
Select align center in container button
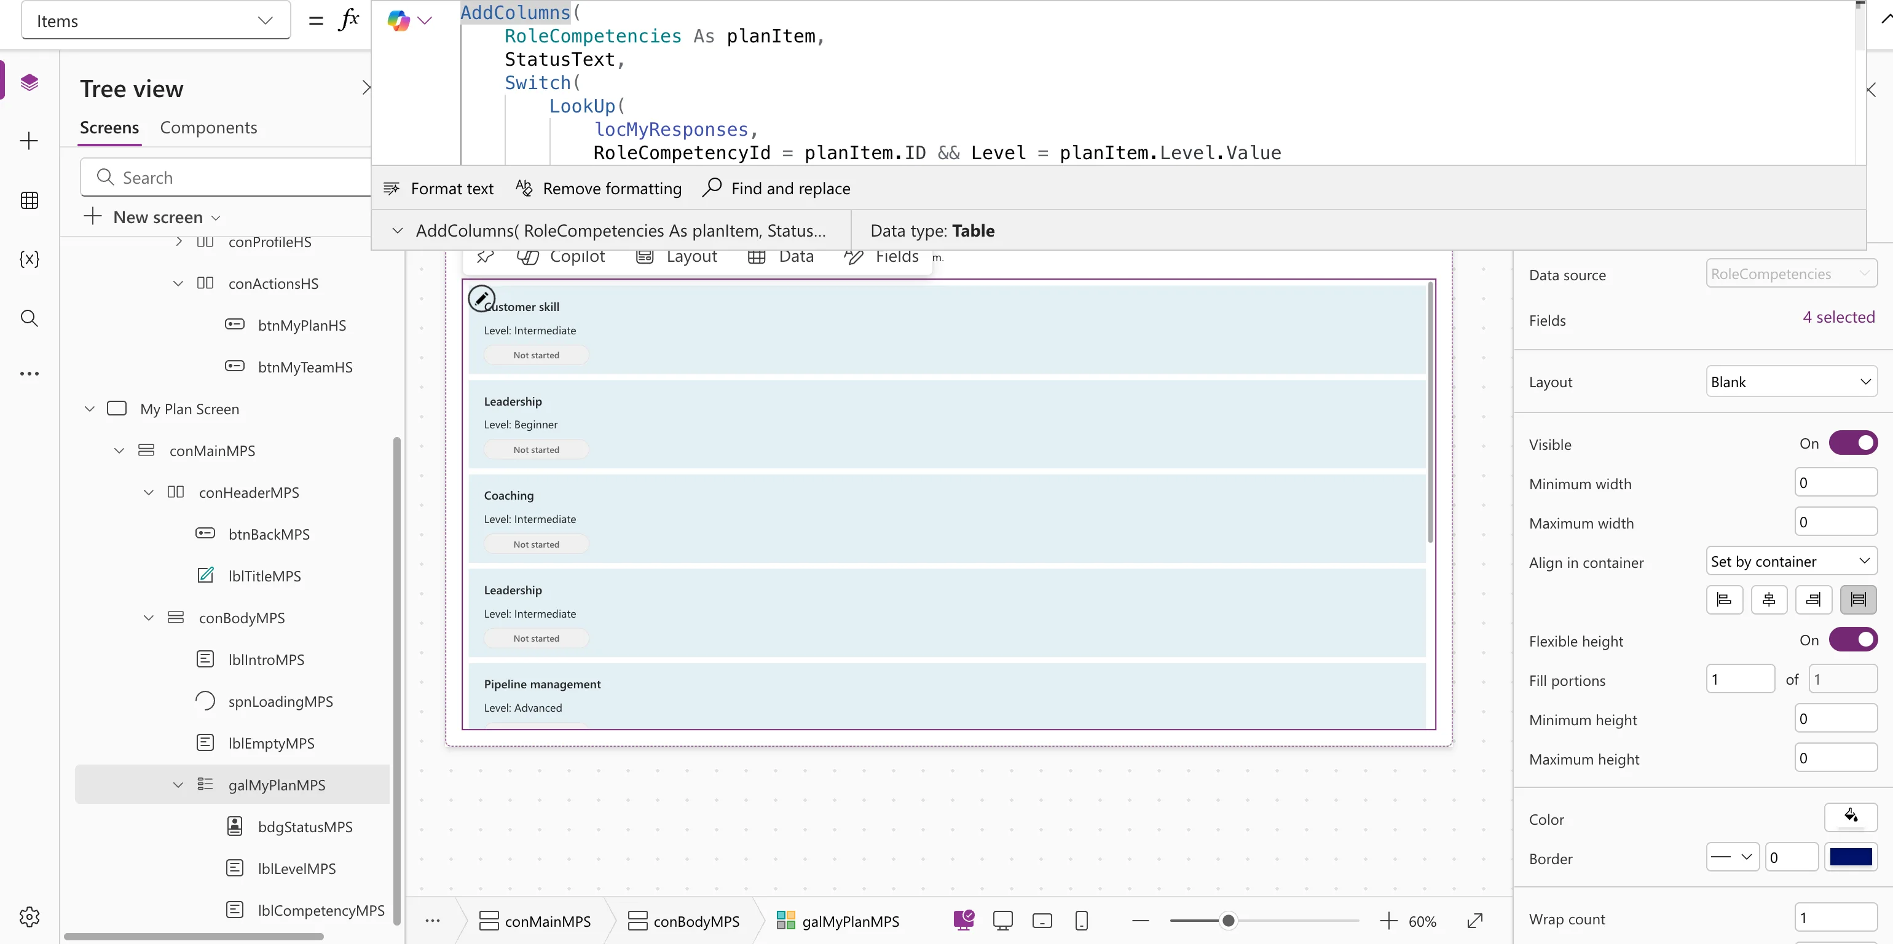point(1769,599)
